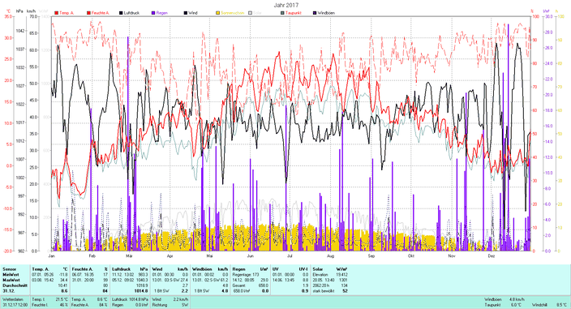Viewport: 571px width, 309px height.
Task: Click the Temp. A. column header in table
Action: 40,269
